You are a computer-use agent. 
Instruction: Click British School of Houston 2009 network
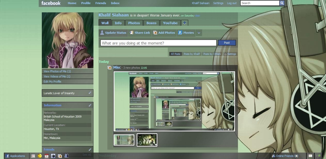click(62, 117)
